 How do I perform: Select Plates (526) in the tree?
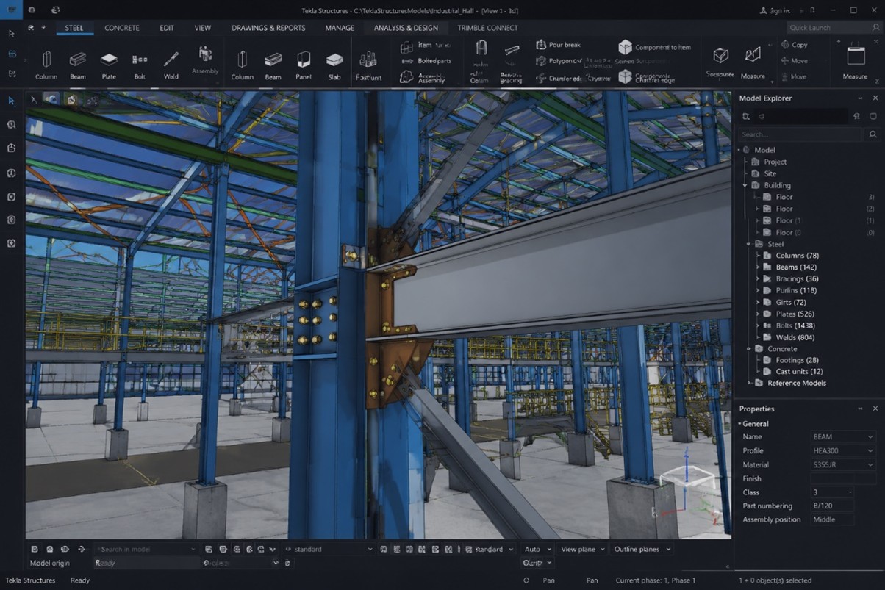[x=797, y=314]
